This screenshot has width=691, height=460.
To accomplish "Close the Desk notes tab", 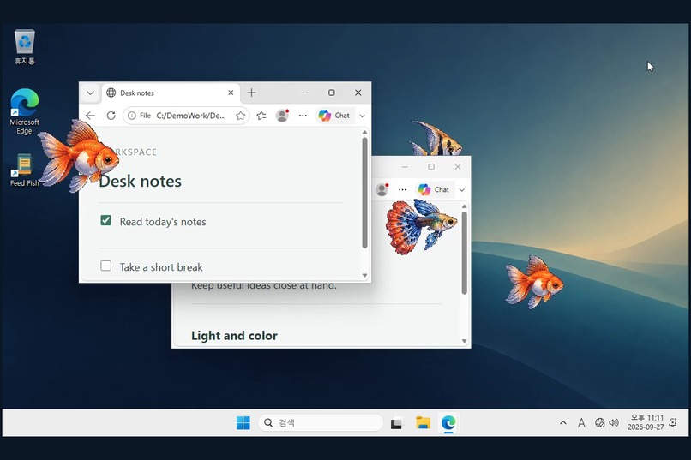I will pyautogui.click(x=231, y=93).
